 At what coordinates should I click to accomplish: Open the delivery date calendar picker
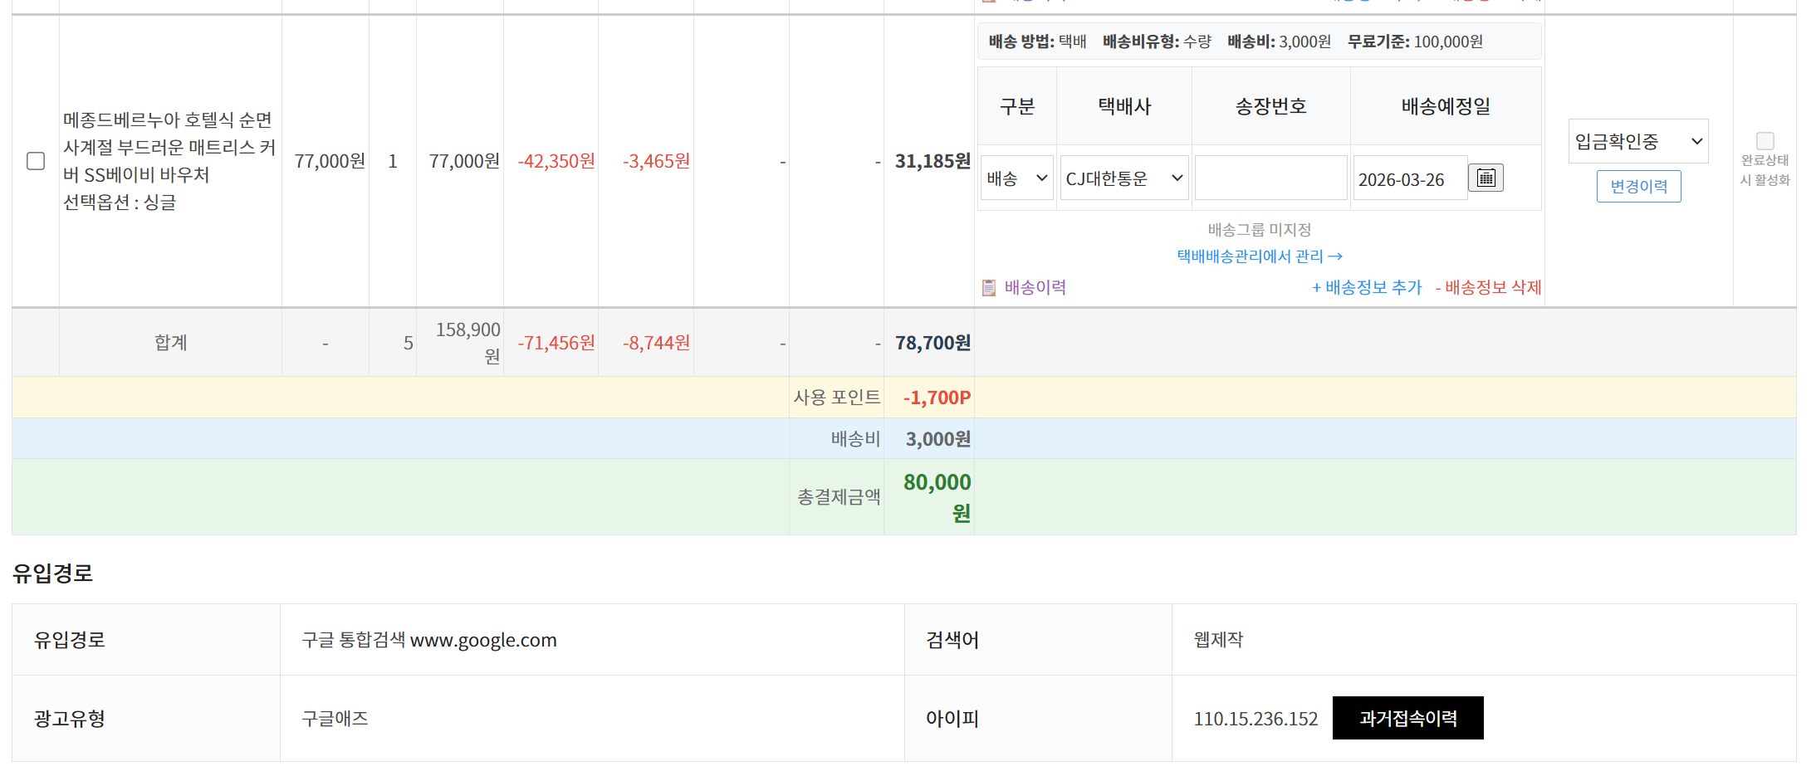coord(1486,178)
